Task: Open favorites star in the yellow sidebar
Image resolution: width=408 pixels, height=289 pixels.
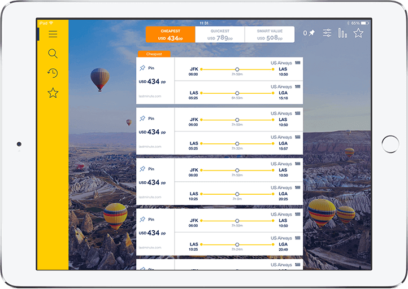Action: (53, 93)
